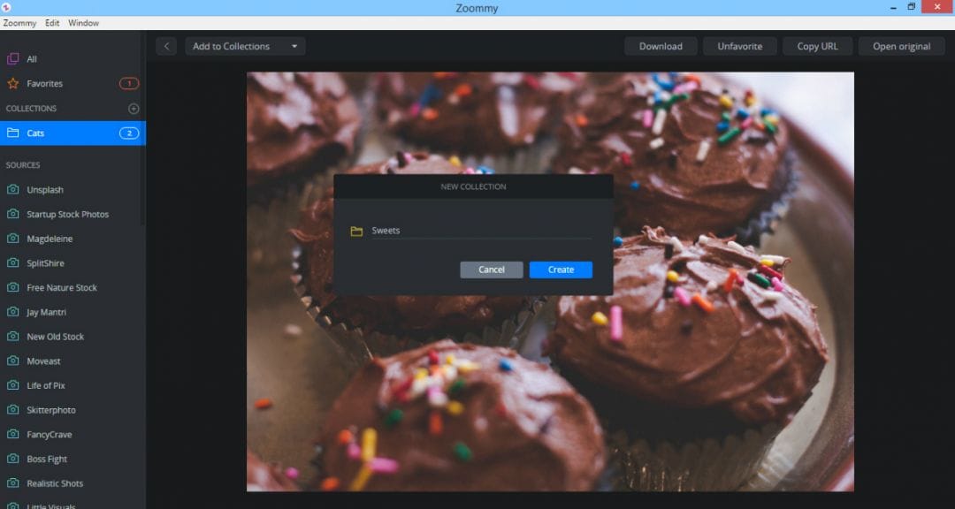
Task: Go back with the left chevron button
Action: click(165, 46)
